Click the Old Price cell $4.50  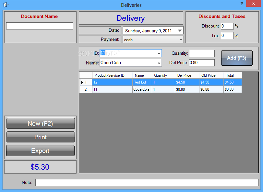pyautogui.click(x=211, y=82)
